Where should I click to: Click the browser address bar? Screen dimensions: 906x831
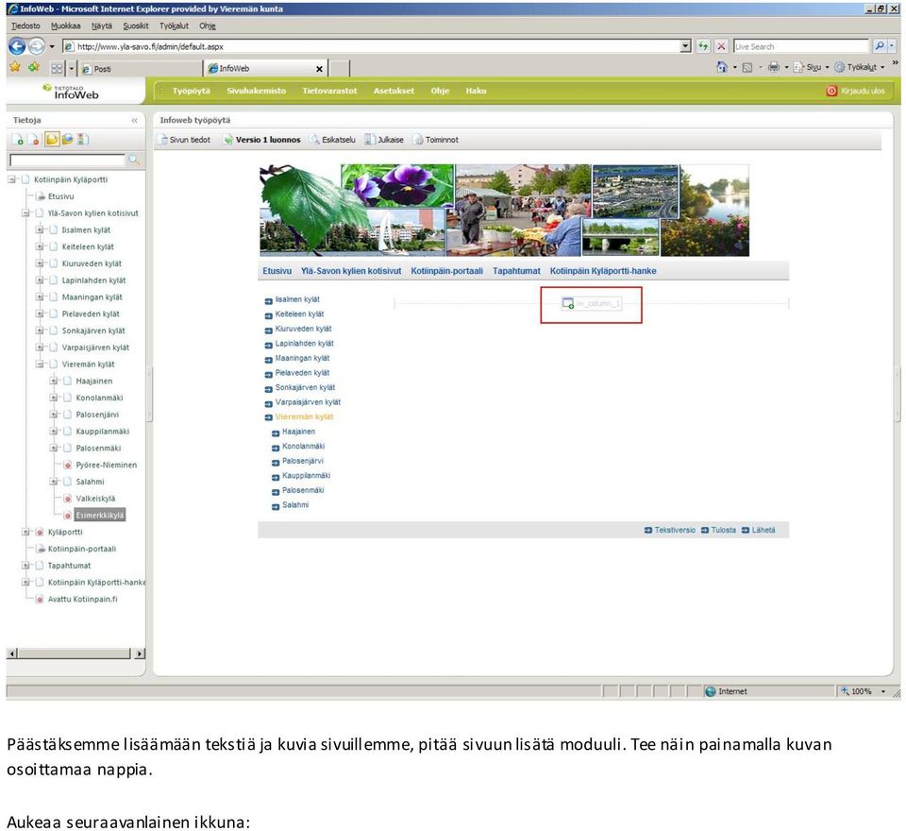click(371, 46)
